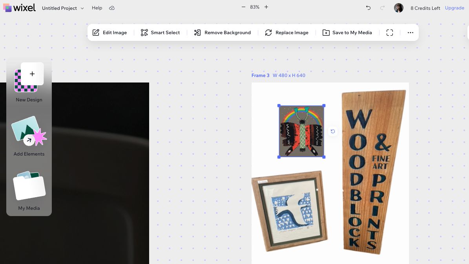Open the more options ellipsis menu

[410, 33]
